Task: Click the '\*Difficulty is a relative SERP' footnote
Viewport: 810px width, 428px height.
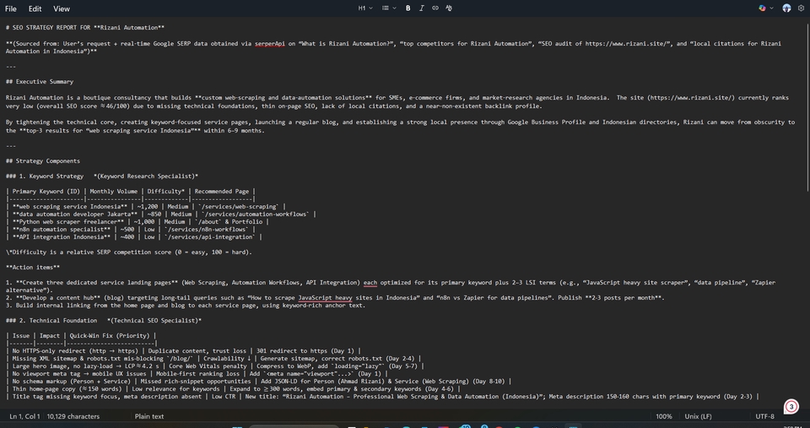Action: (128, 252)
